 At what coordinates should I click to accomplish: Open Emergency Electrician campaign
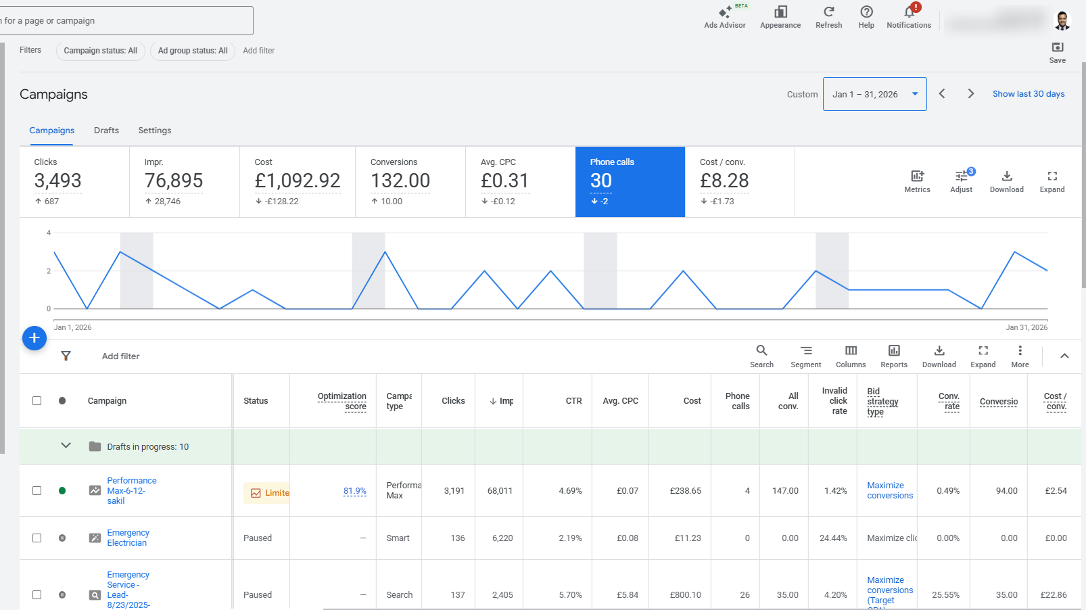(128, 538)
